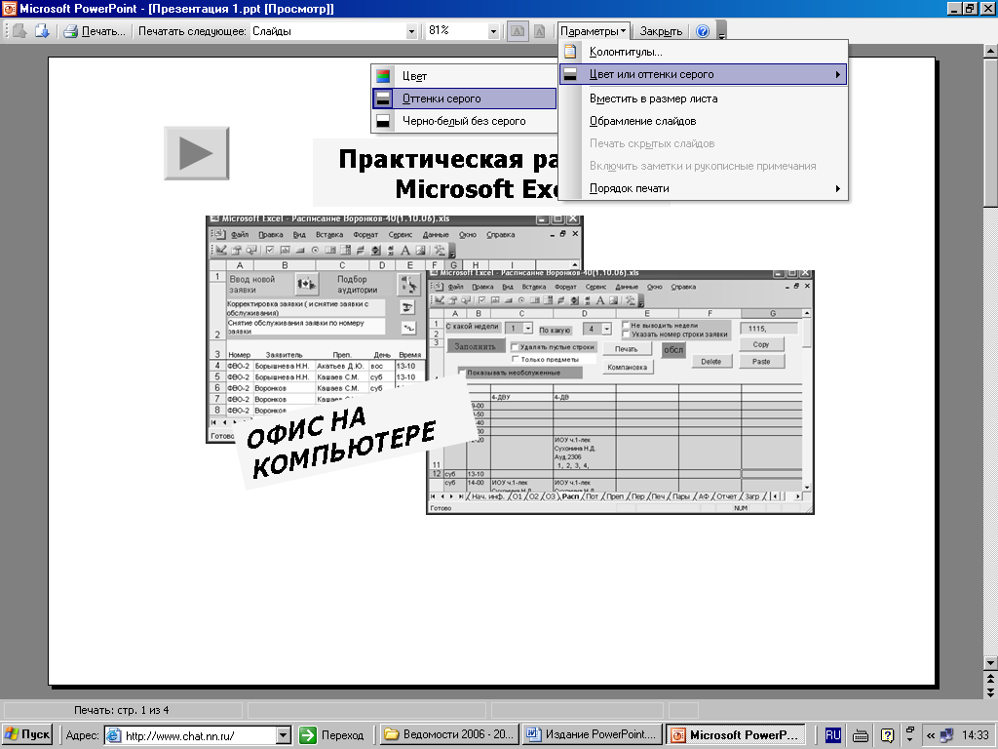The width and height of the screenshot is (998, 749).
Task: Click Закрыть to close preview
Action: pyautogui.click(x=661, y=30)
